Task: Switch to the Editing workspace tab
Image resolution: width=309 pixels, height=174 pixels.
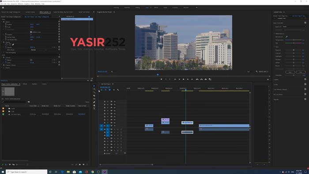Action: coord(137,8)
